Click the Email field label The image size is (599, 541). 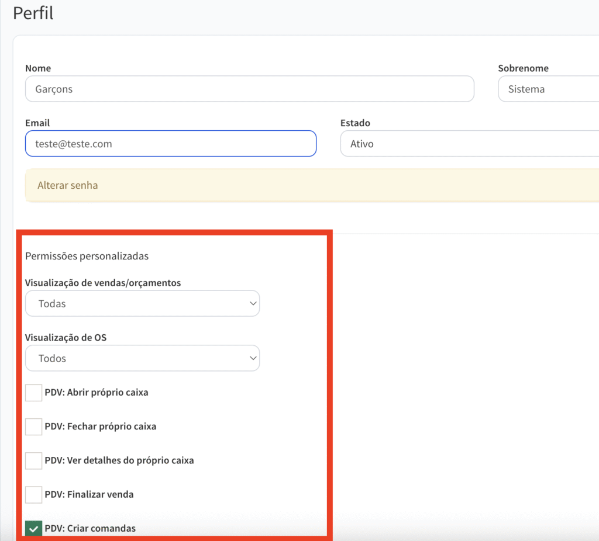pyautogui.click(x=37, y=123)
